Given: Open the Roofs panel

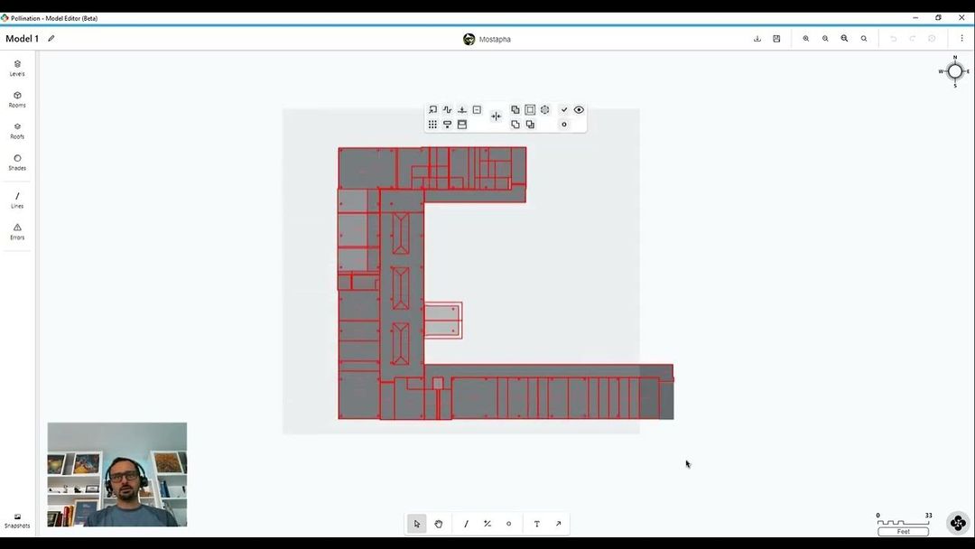Looking at the screenshot, I should 17,131.
